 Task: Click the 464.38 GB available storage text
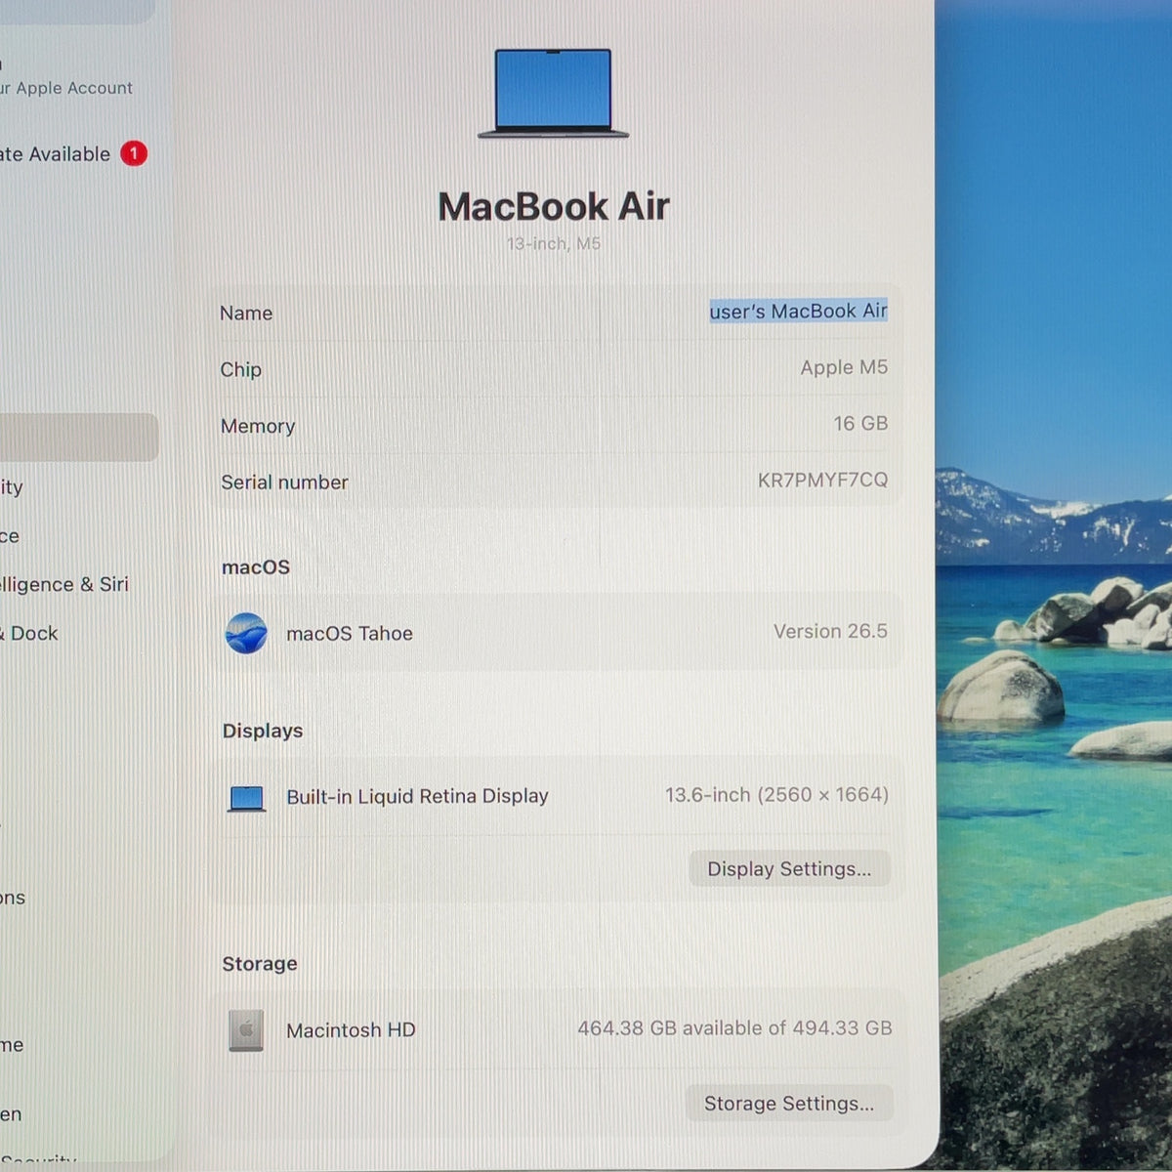(x=734, y=1027)
